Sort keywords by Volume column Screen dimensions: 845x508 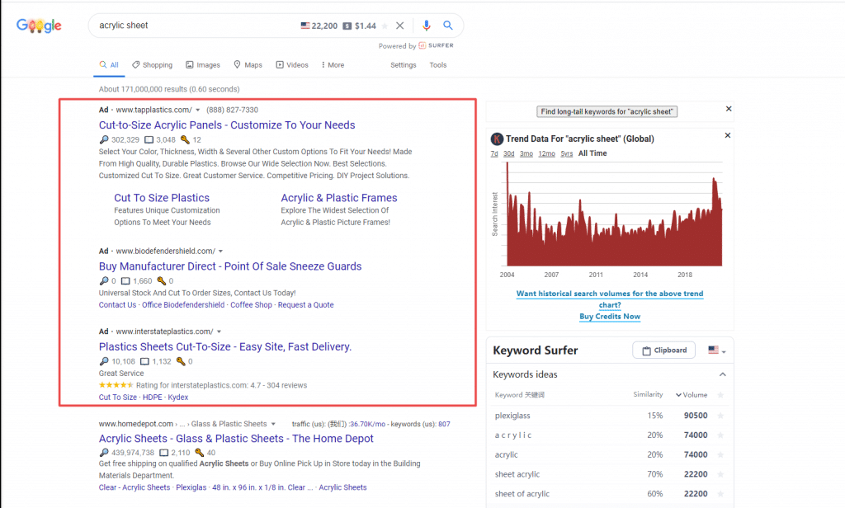click(x=692, y=395)
